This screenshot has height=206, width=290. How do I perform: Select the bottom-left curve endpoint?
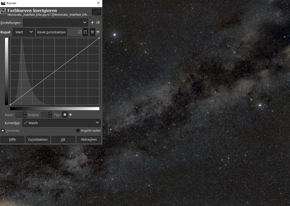pyautogui.click(x=10, y=105)
